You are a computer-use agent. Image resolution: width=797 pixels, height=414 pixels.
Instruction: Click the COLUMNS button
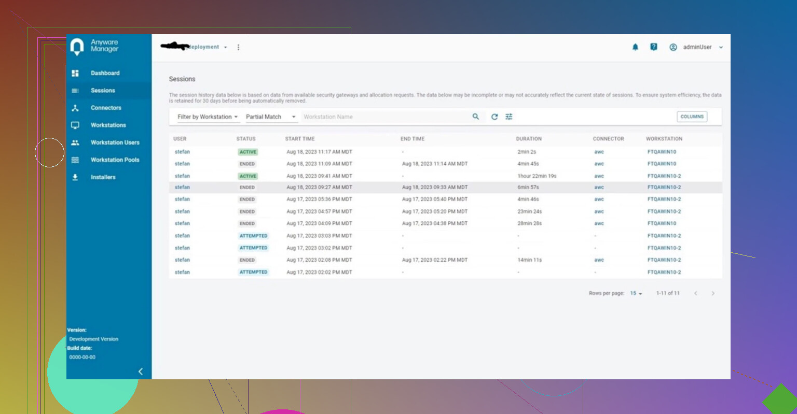tap(692, 117)
